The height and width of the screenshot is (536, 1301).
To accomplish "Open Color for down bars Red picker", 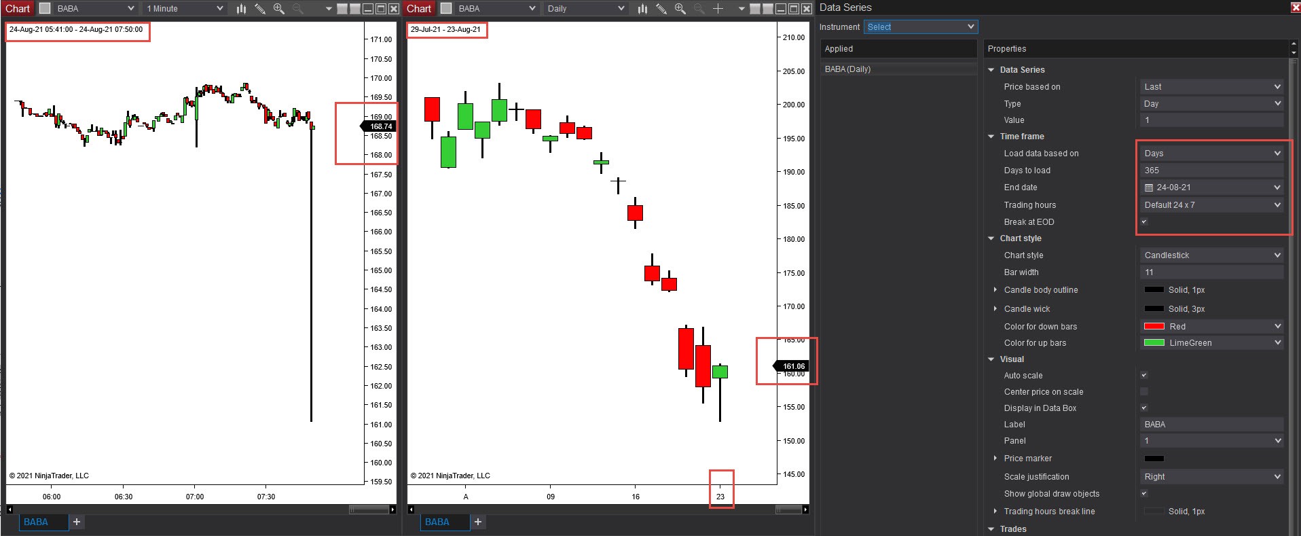I will [x=1211, y=327].
